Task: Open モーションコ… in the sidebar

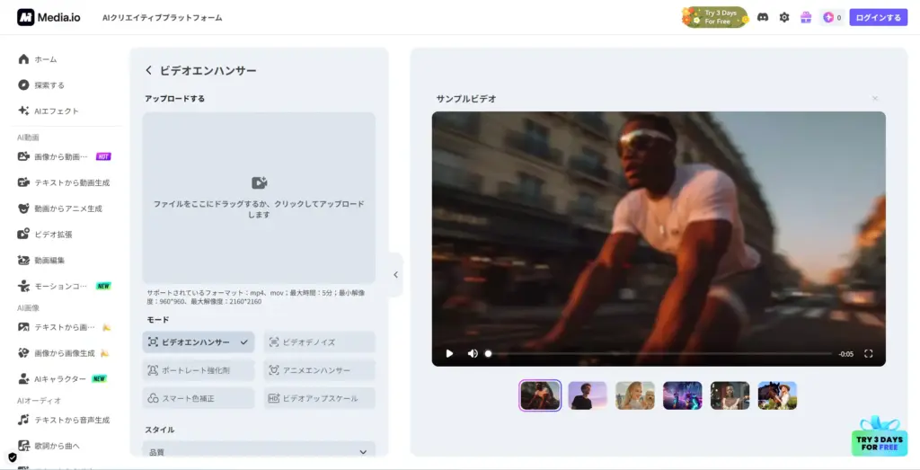Action: click(65, 286)
